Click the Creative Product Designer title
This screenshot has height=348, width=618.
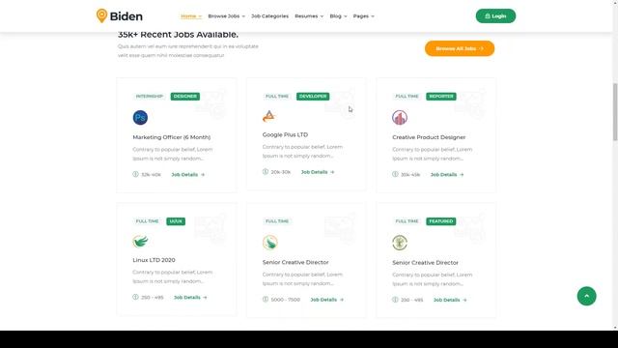point(429,137)
